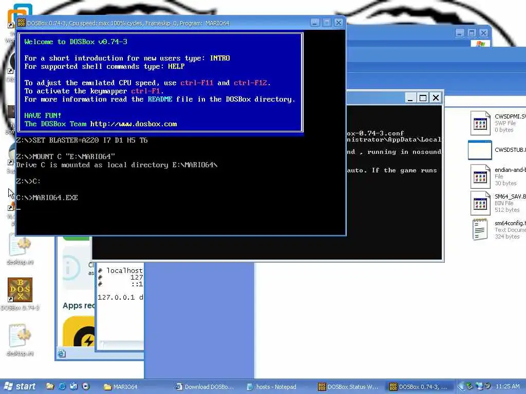Select the CWSDSTUB file icon
Image resolution: width=526 pixels, height=394 pixels.
point(480,150)
